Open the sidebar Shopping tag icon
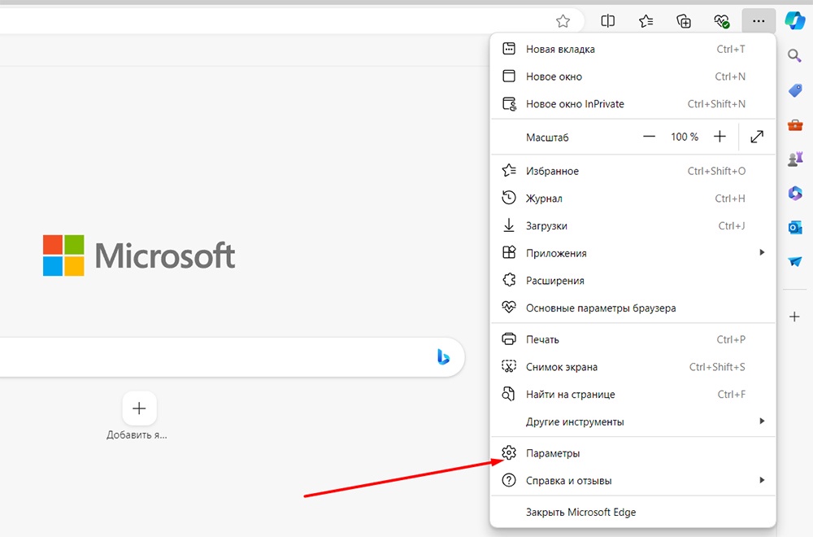Image resolution: width=813 pixels, height=537 pixels. [795, 90]
